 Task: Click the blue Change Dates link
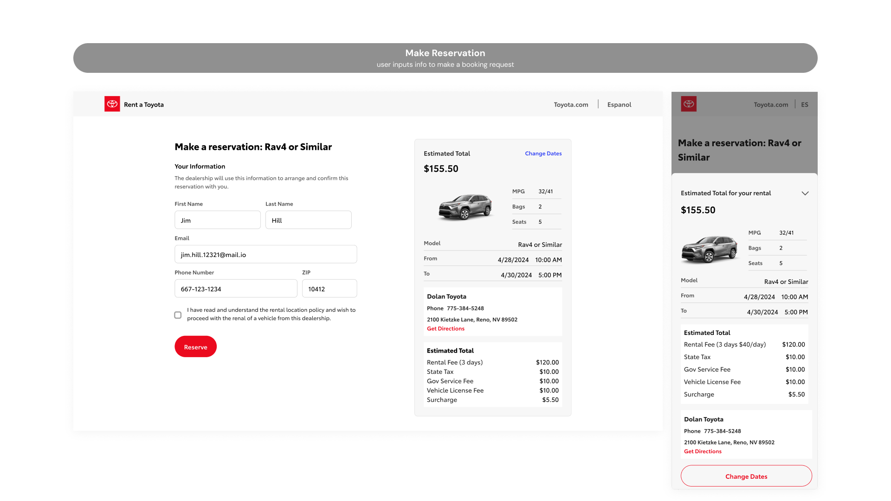[x=543, y=154]
